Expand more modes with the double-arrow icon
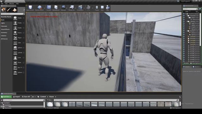The height and width of the screenshot is (114, 202). 24,10
